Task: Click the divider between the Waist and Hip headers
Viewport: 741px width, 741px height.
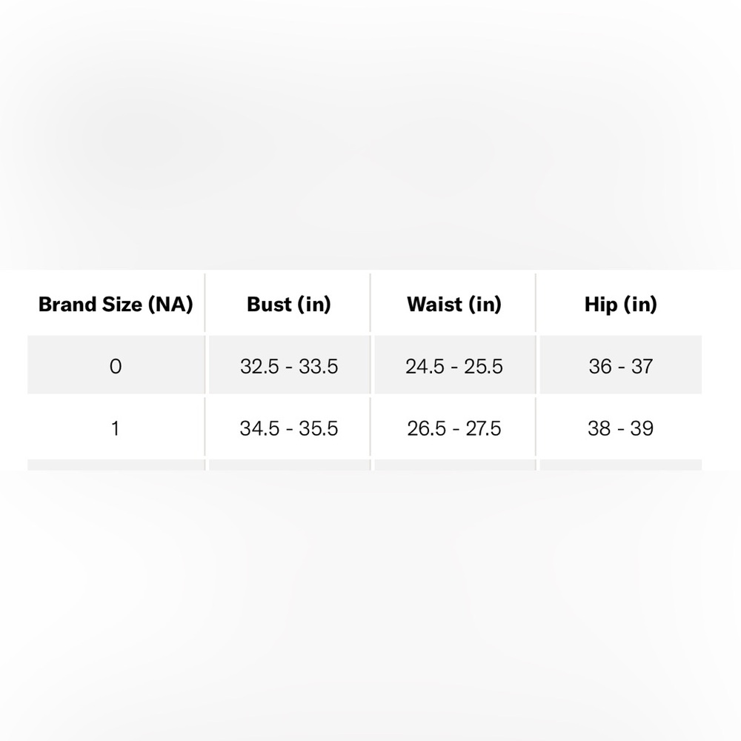Action: 536,302
